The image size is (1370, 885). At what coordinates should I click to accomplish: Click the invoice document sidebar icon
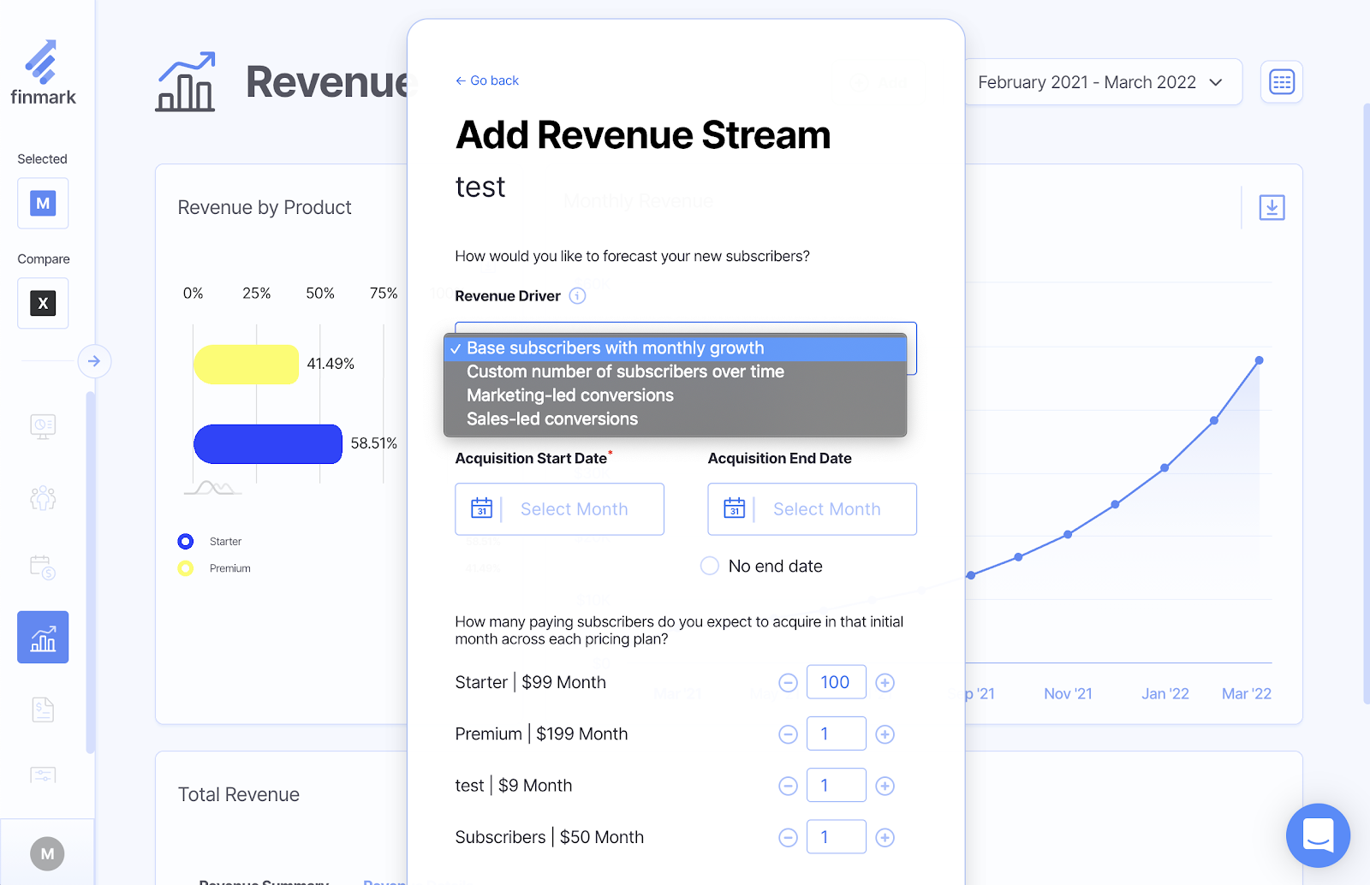(43, 710)
